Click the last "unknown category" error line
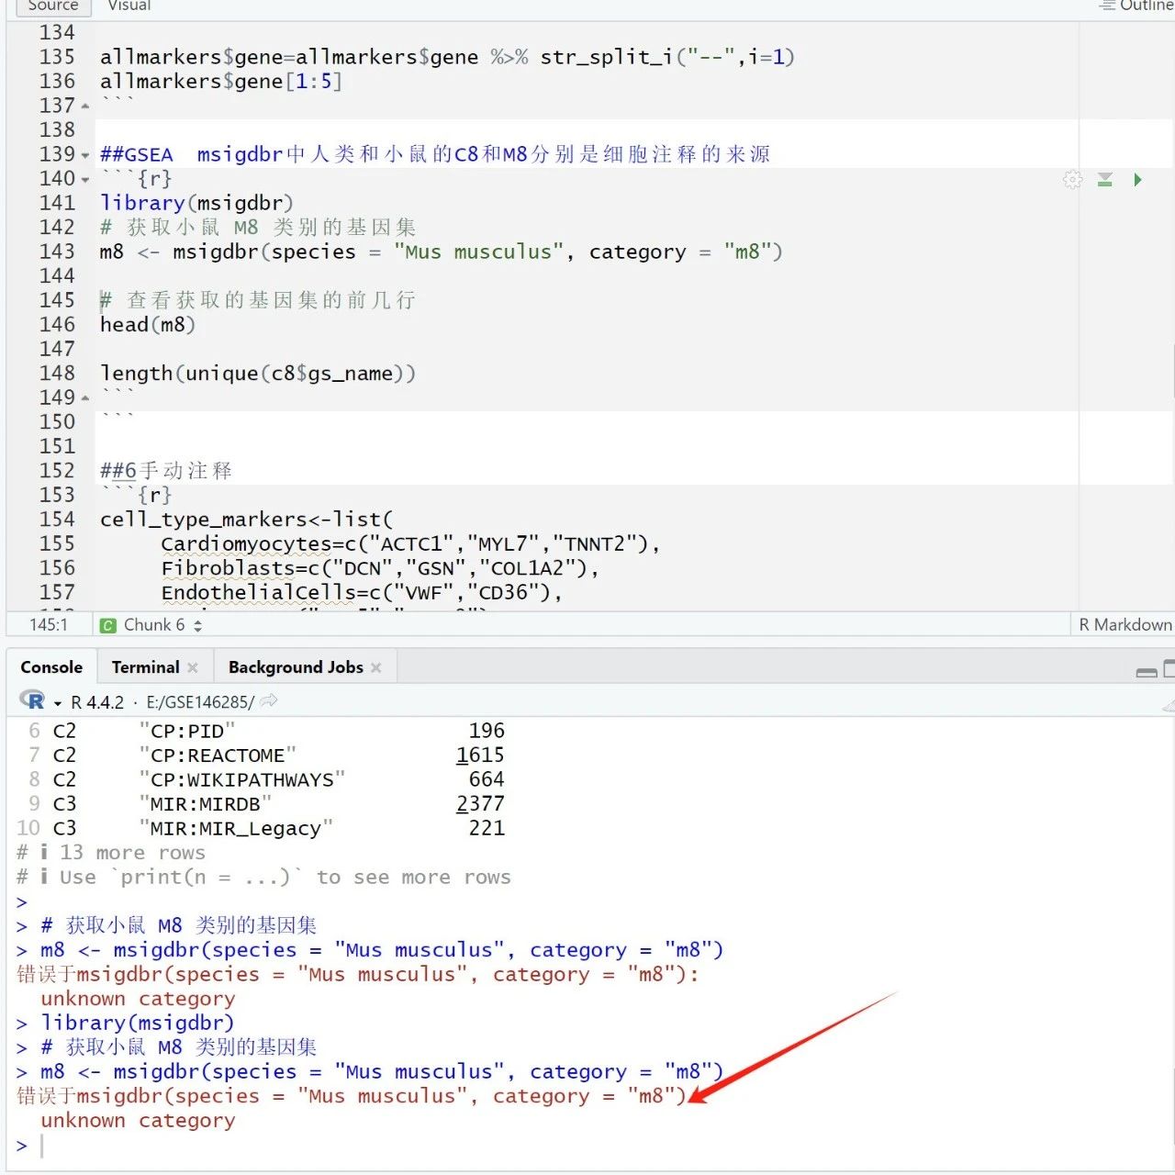The image size is (1175, 1175). point(138,1121)
